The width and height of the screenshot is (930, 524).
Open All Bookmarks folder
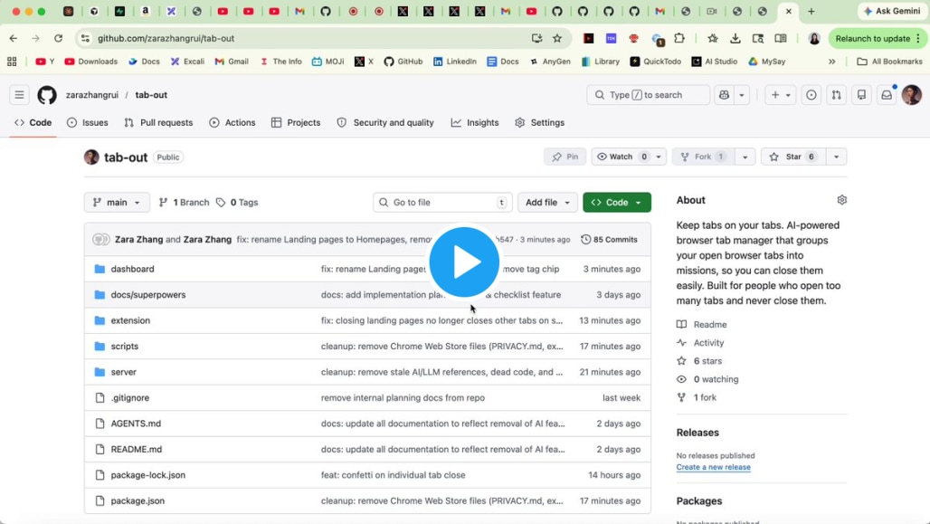(x=889, y=62)
